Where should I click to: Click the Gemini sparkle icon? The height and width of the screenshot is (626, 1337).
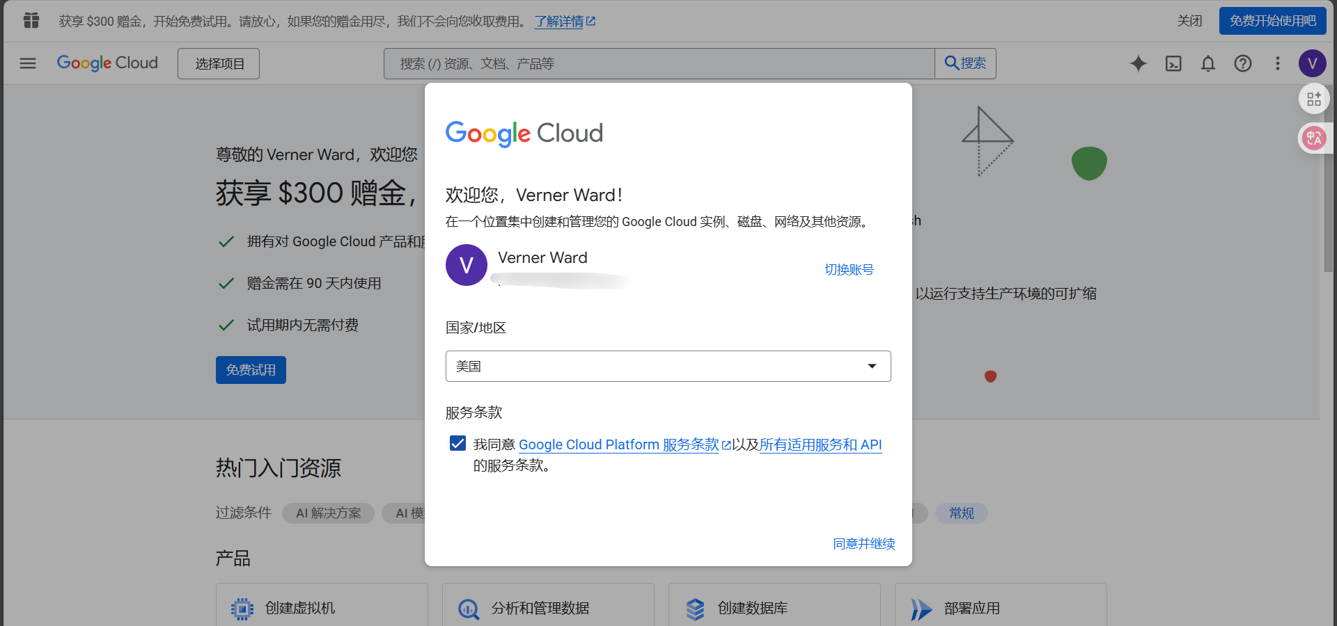click(x=1139, y=63)
